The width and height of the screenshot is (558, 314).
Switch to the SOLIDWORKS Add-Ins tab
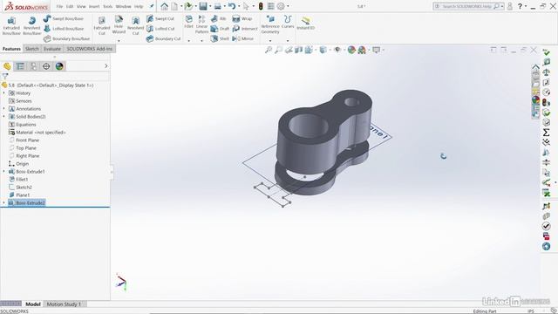pyautogui.click(x=89, y=49)
